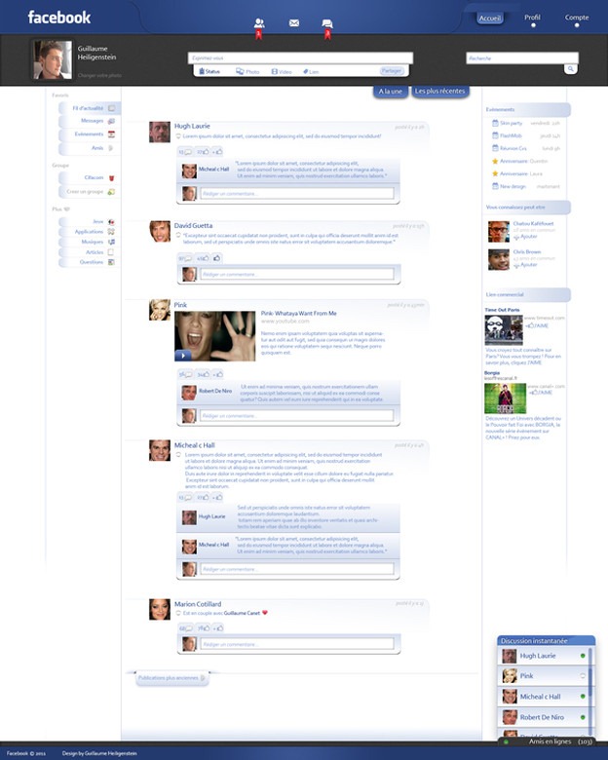Image resolution: width=608 pixels, height=760 pixels.
Task: Click the Questions icon in the sidebar
Action: [x=111, y=262]
